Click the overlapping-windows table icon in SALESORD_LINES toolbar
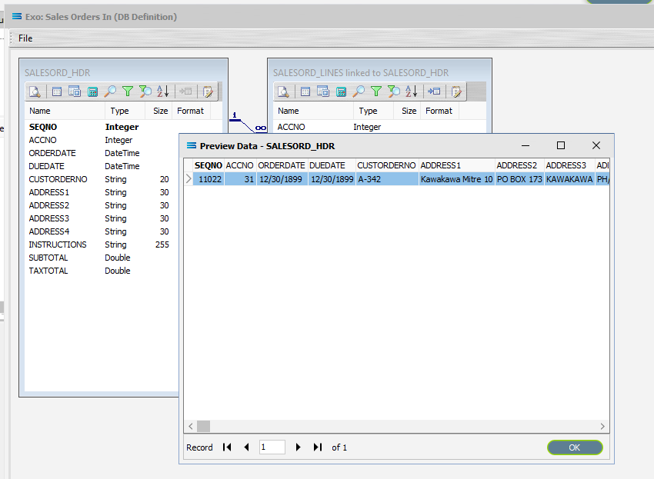Image resolution: width=654 pixels, height=479 pixels. [x=323, y=91]
